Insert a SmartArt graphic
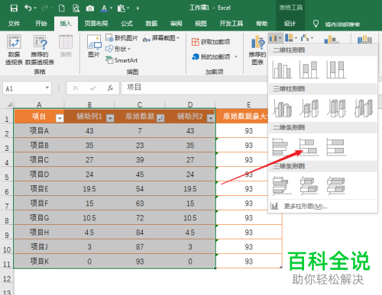Screen dimensions: 382x295 121,60
